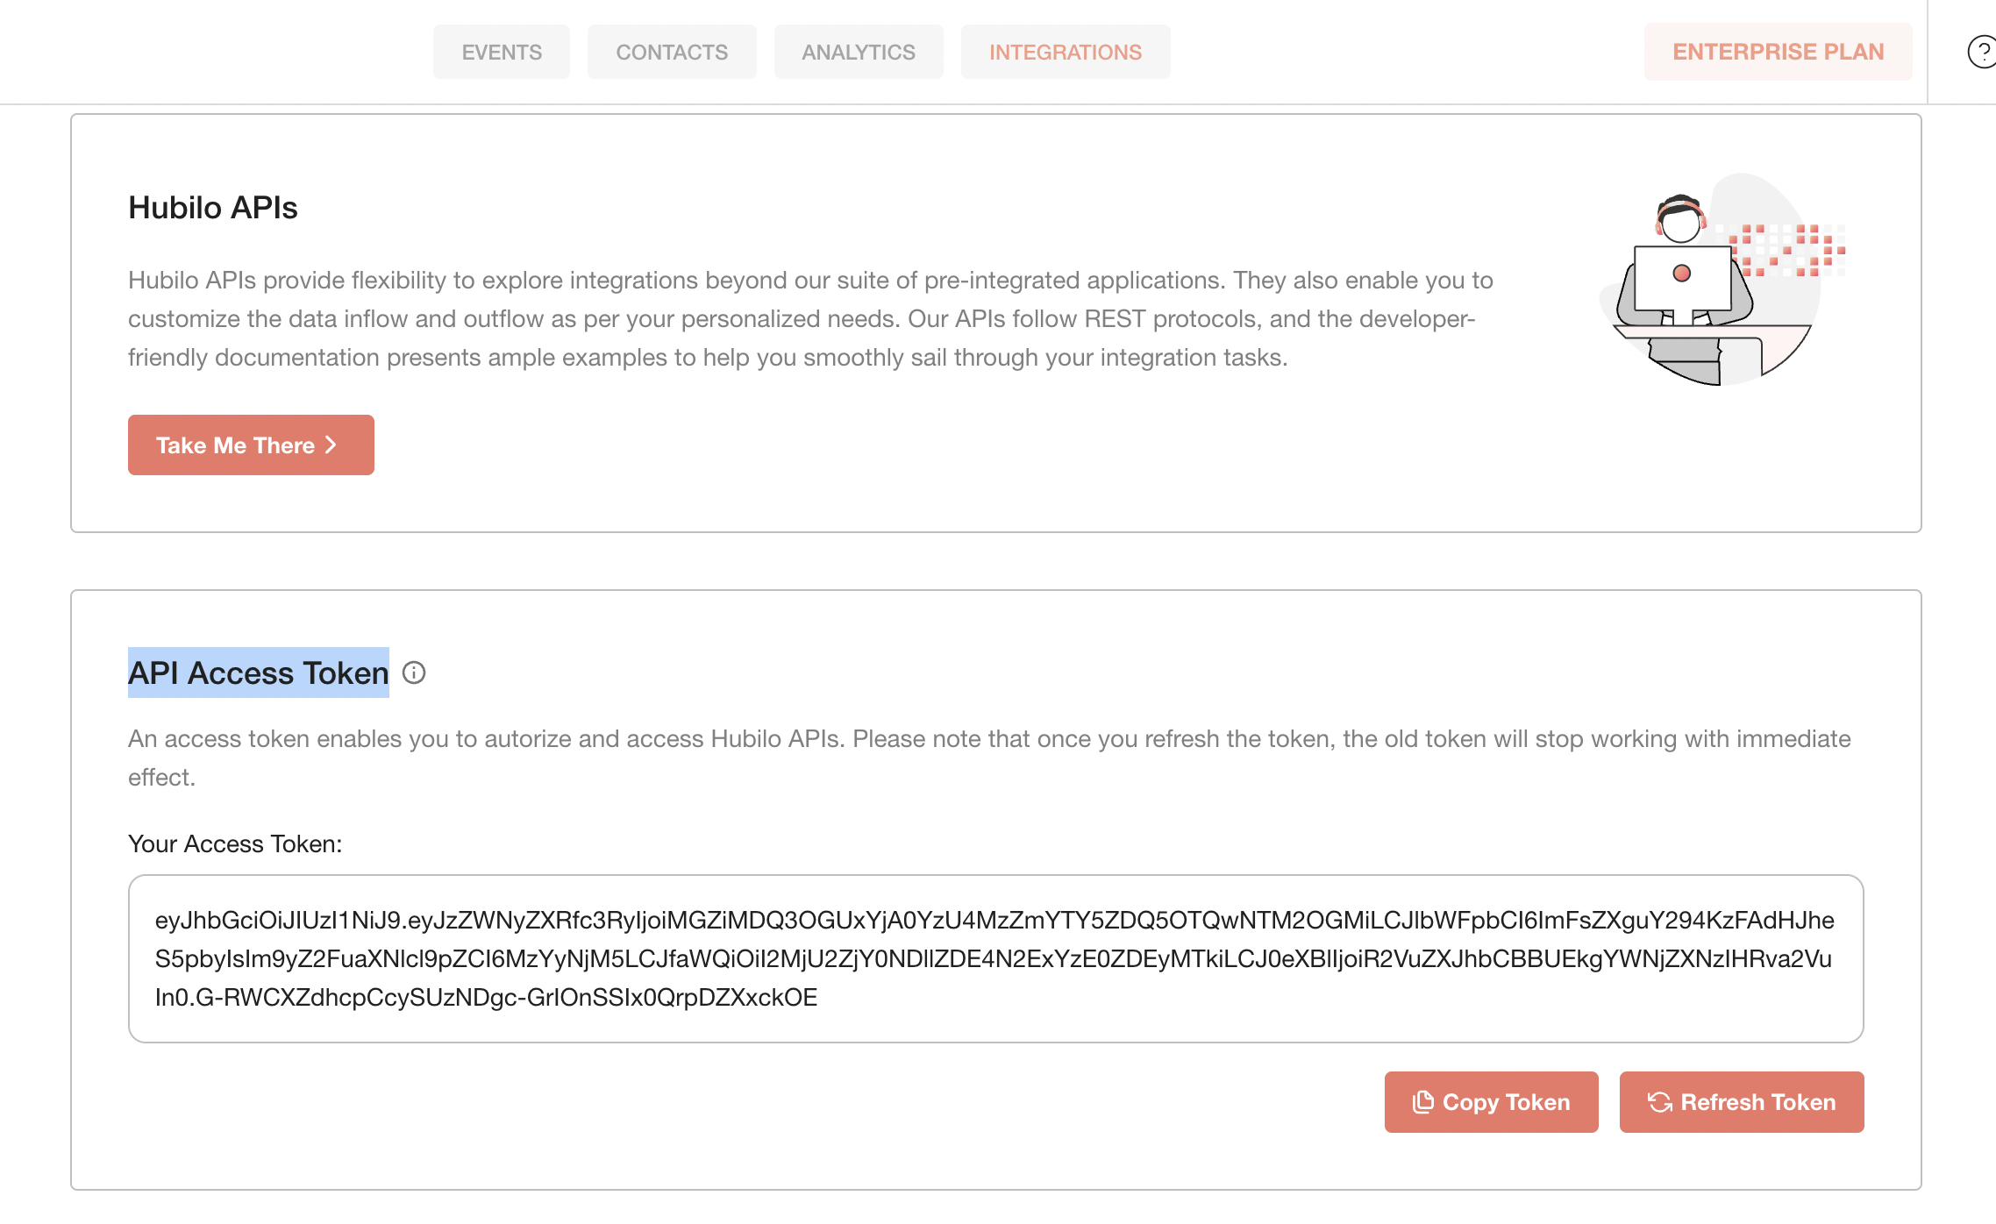Open the Events tab
The image size is (1996, 1224).
click(x=501, y=52)
